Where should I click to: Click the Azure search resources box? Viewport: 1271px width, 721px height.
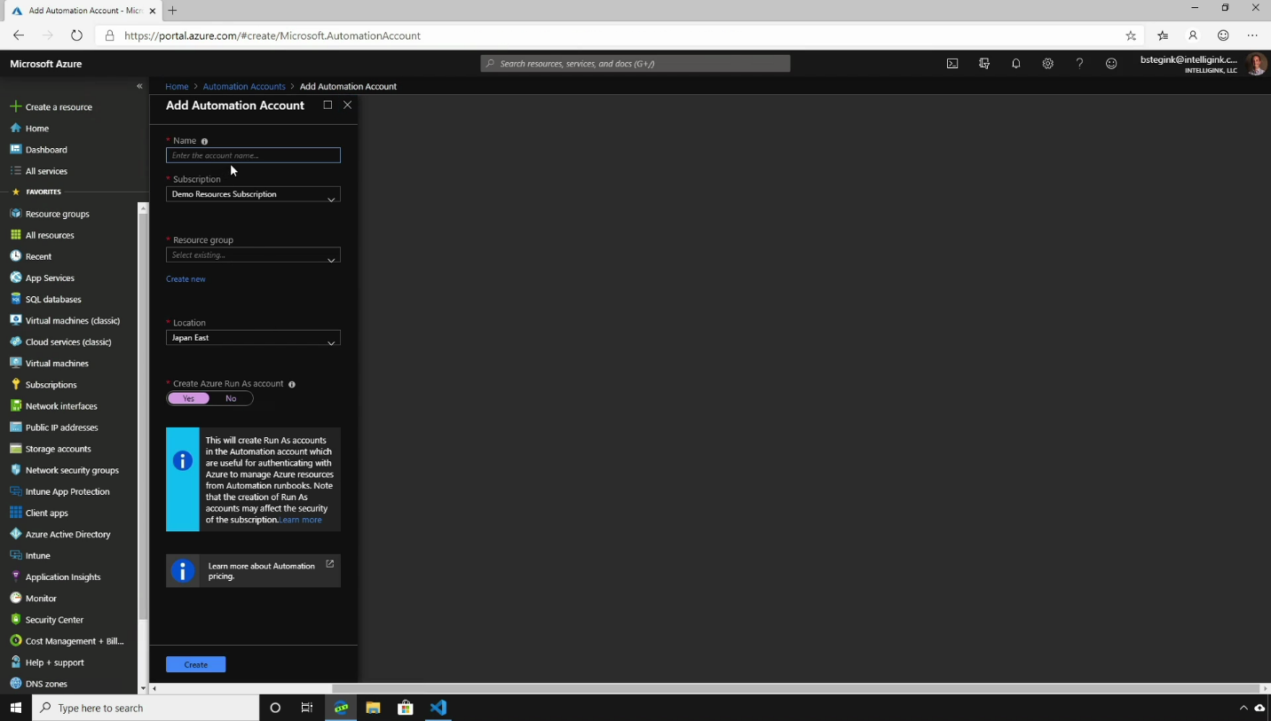click(x=635, y=64)
